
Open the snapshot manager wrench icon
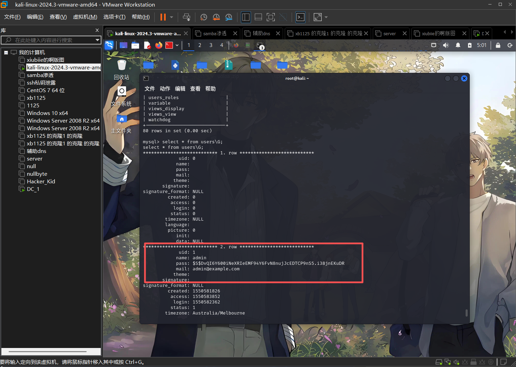click(x=228, y=17)
